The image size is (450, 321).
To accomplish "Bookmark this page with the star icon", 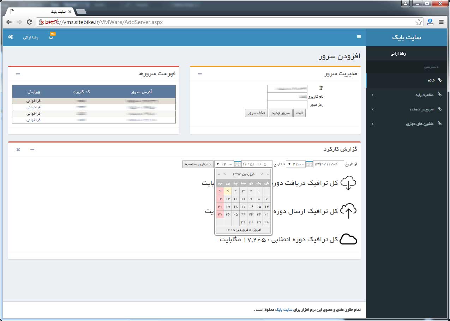I will tap(419, 22).
